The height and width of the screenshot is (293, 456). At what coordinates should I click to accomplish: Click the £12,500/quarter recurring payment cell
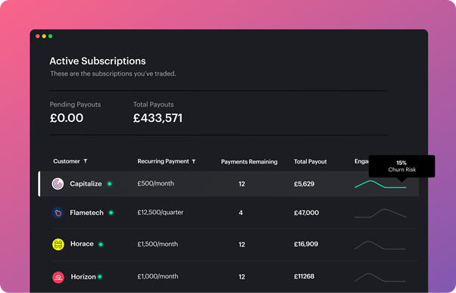161,213
